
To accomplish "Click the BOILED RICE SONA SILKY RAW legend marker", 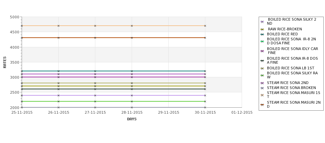I will coord(262,75).
